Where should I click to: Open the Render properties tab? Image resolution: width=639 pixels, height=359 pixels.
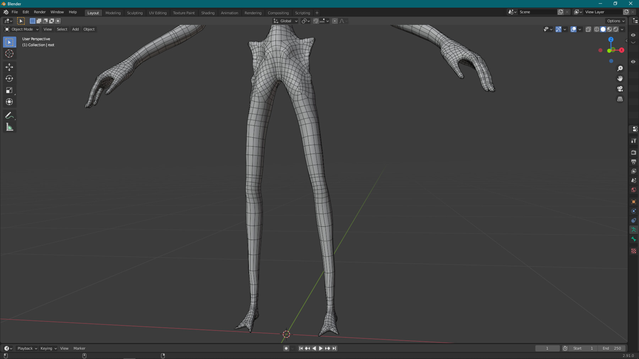coord(634,152)
